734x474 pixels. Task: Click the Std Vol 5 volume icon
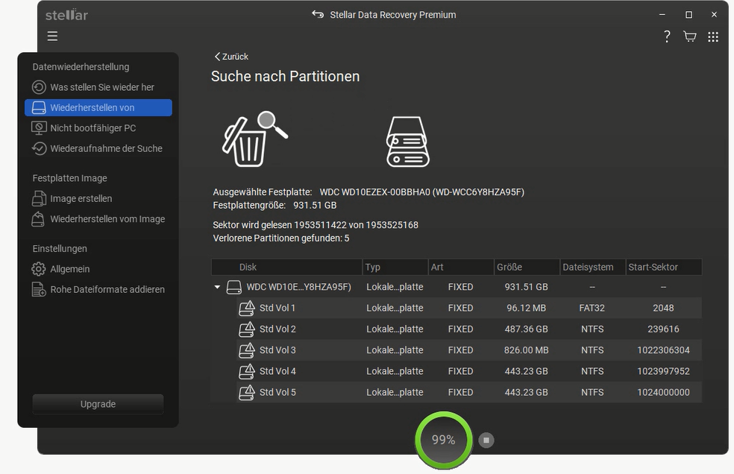click(x=247, y=392)
